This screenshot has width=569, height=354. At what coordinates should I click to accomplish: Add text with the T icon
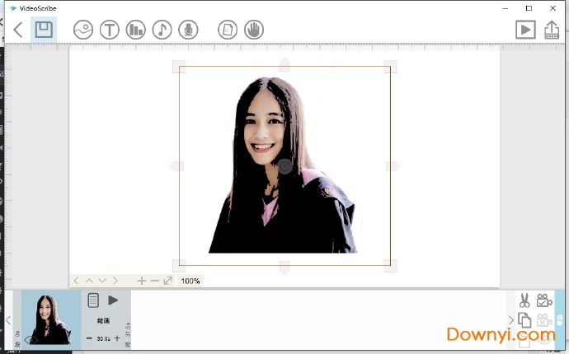pos(109,30)
